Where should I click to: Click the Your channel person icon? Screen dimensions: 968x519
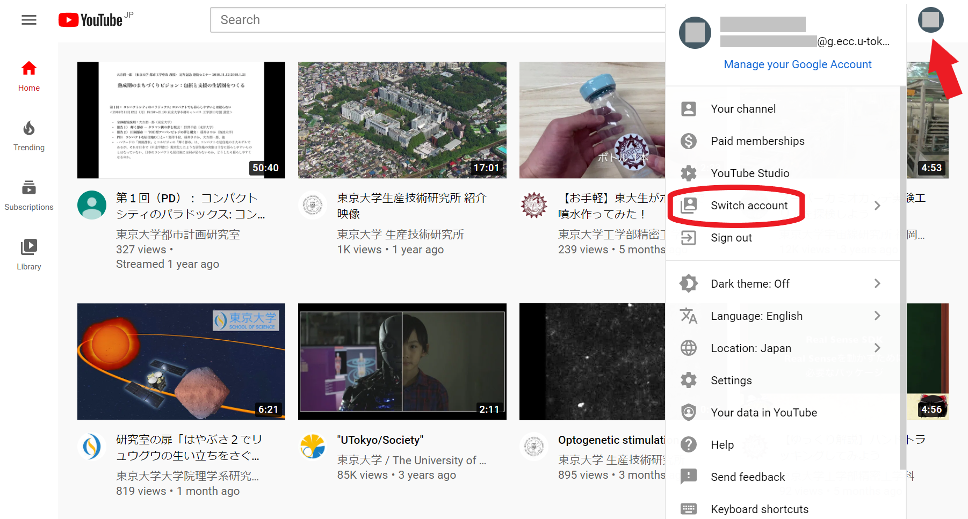[x=689, y=109]
